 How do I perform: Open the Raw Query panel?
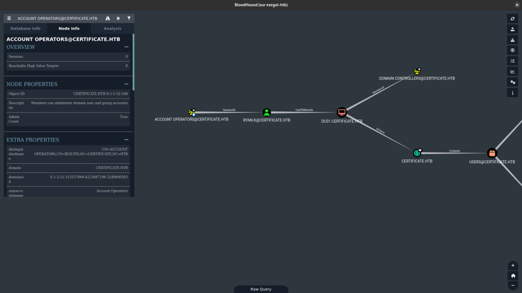261,289
